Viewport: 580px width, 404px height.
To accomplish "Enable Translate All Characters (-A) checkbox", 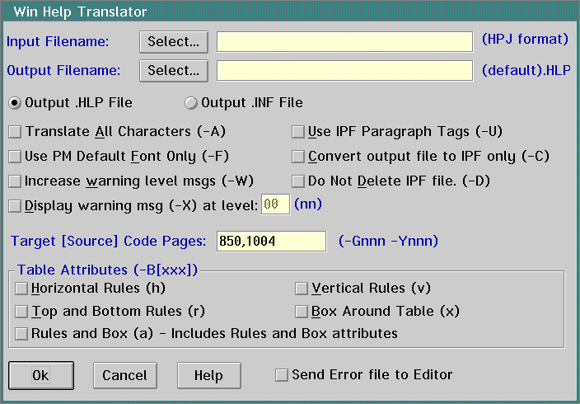I will [15, 131].
